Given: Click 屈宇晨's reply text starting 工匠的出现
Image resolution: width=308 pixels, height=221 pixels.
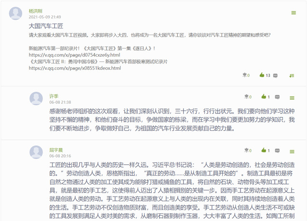Looking at the screenshot, I should pos(172,190).
